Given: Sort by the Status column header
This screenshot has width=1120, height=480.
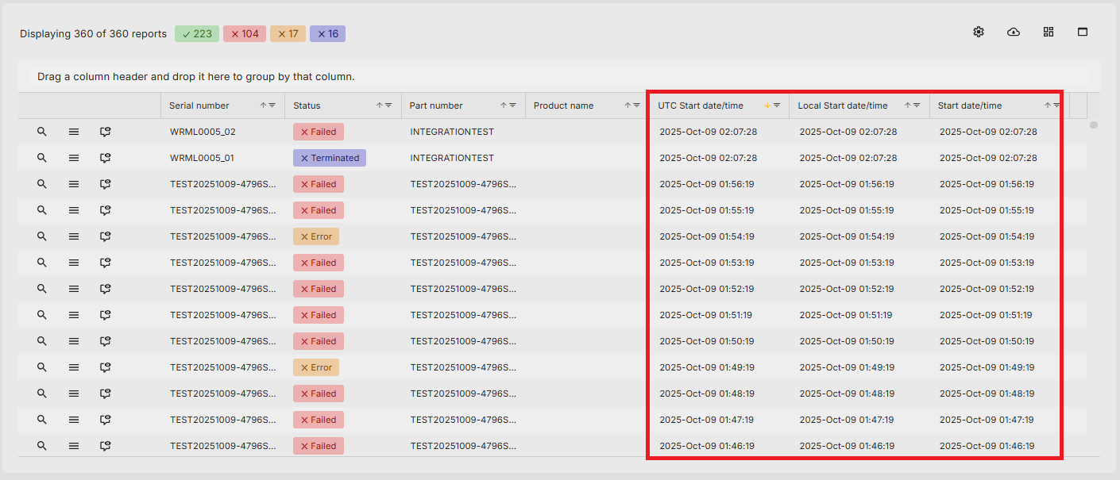Looking at the screenshot, I should point(307,106).
